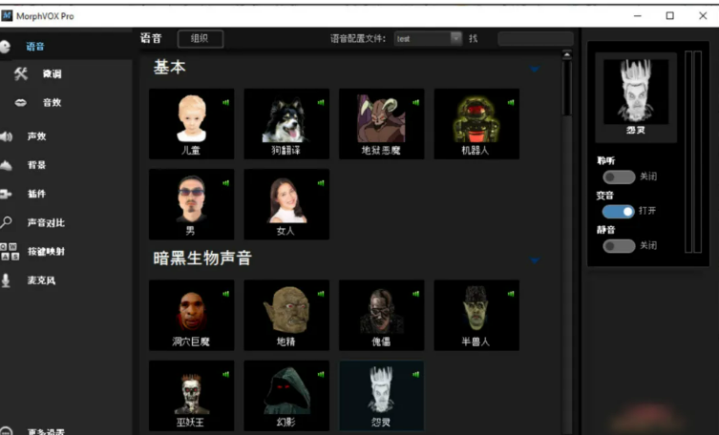
Task: Open the 音效 menu item
Action: pos(52,103)
